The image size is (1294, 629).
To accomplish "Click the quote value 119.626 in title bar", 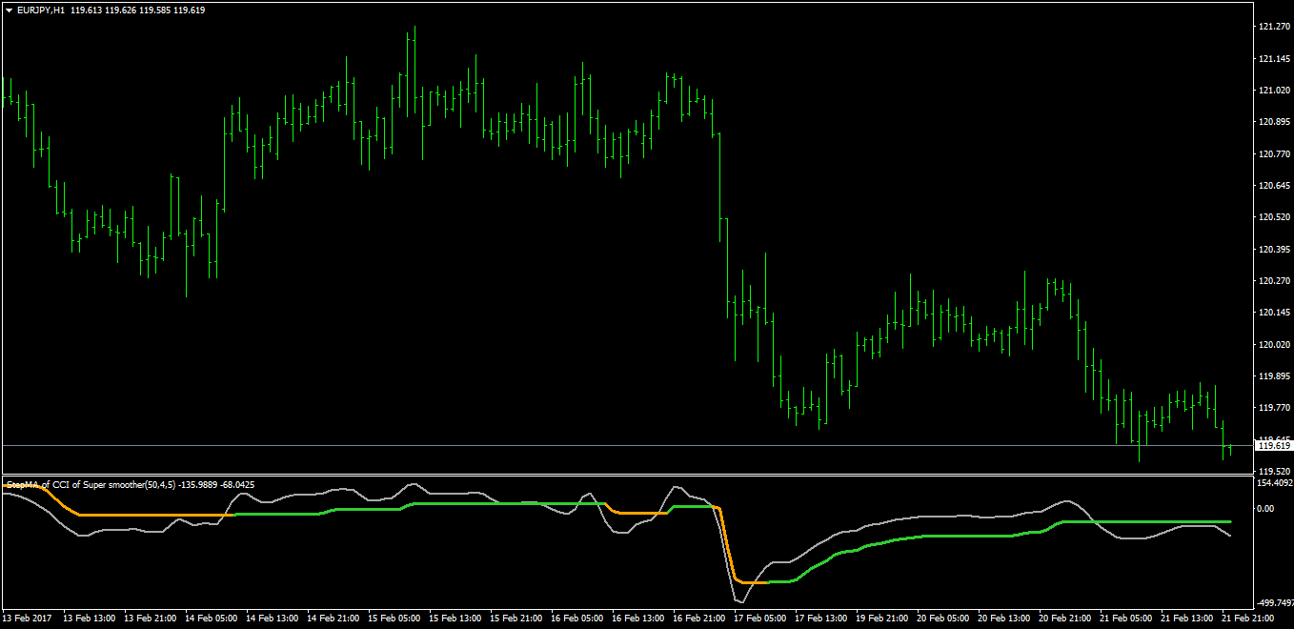I will (122, 10).
